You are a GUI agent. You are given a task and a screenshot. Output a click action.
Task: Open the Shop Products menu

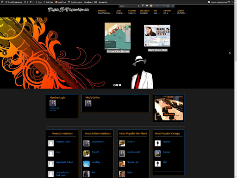(119, 12)
